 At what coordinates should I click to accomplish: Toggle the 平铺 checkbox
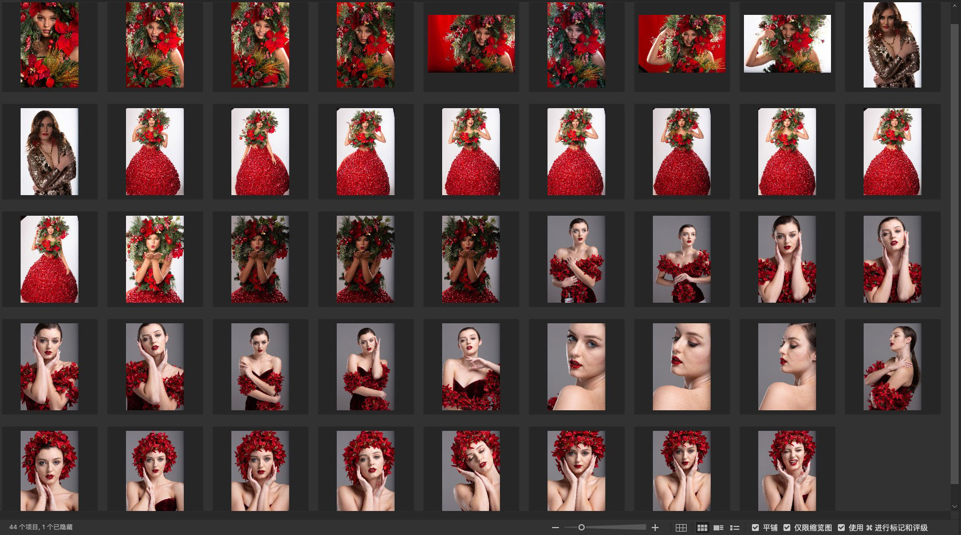(755, 528)
